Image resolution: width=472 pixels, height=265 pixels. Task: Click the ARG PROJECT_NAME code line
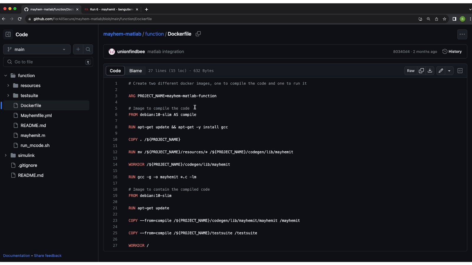coord(173,96)
